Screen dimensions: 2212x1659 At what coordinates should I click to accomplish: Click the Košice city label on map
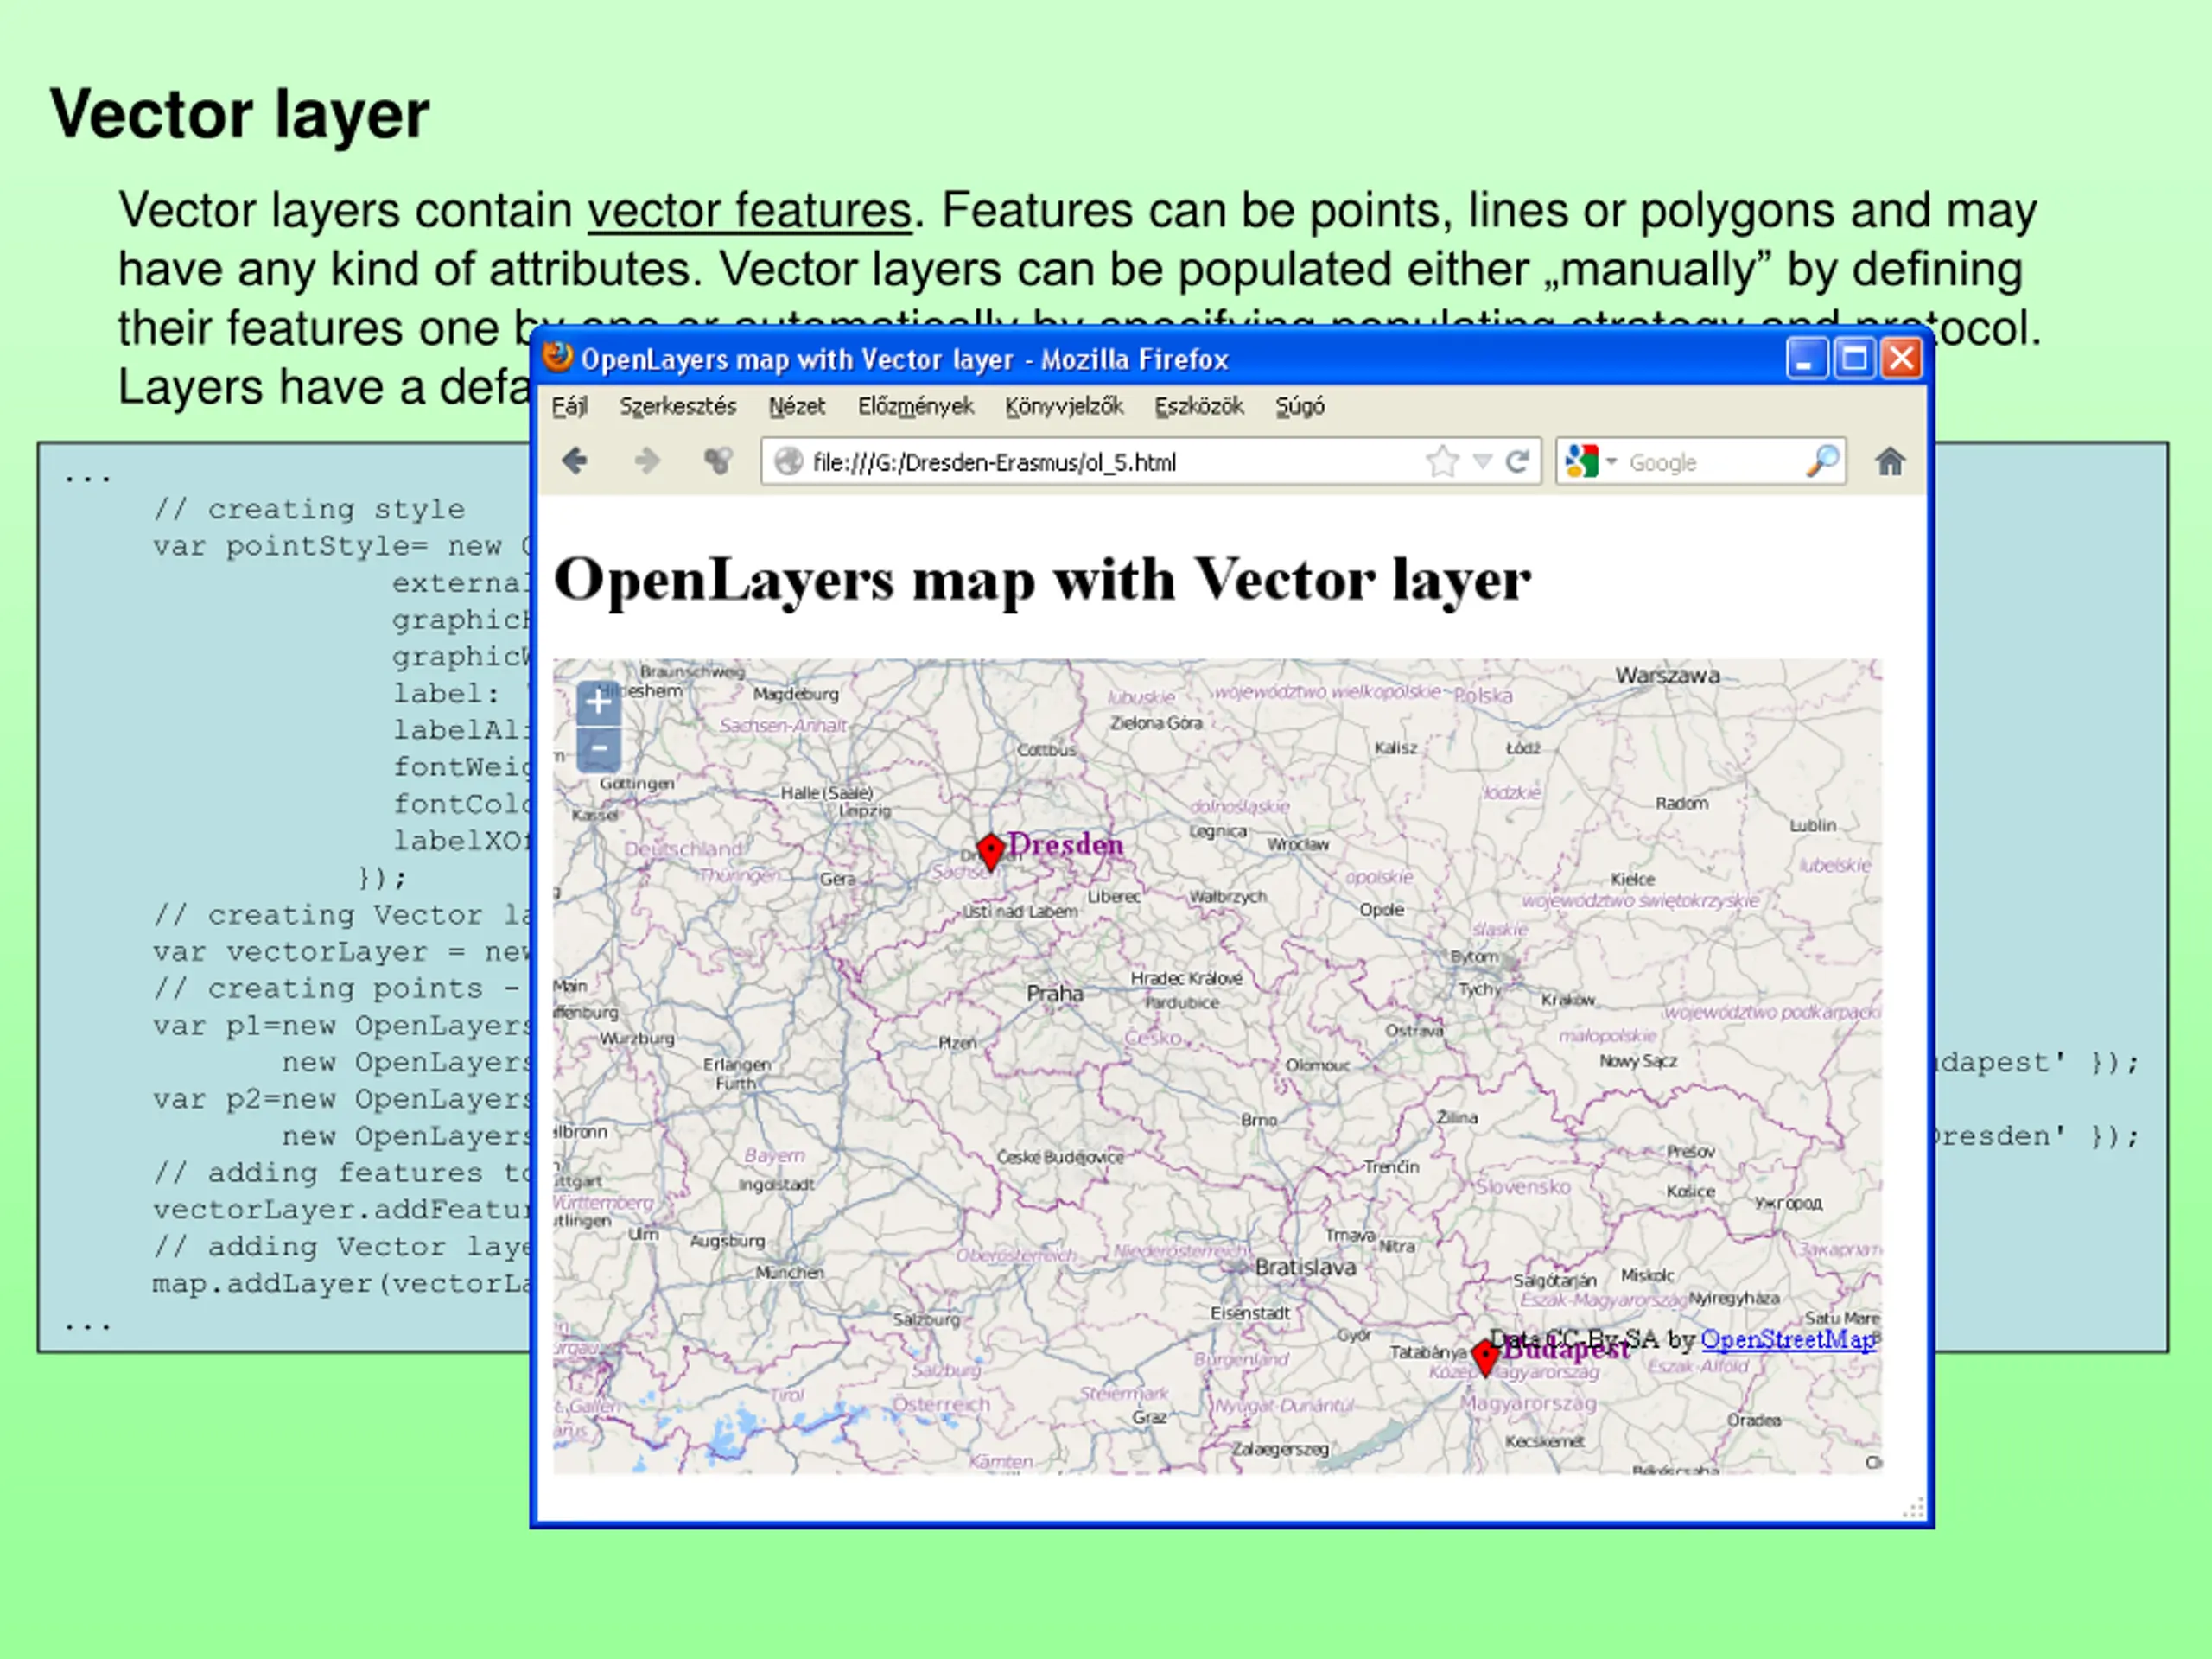1690,1191
